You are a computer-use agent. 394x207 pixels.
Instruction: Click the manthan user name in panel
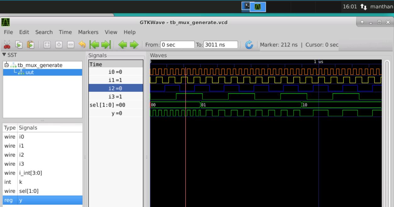[x=382, y=7]
